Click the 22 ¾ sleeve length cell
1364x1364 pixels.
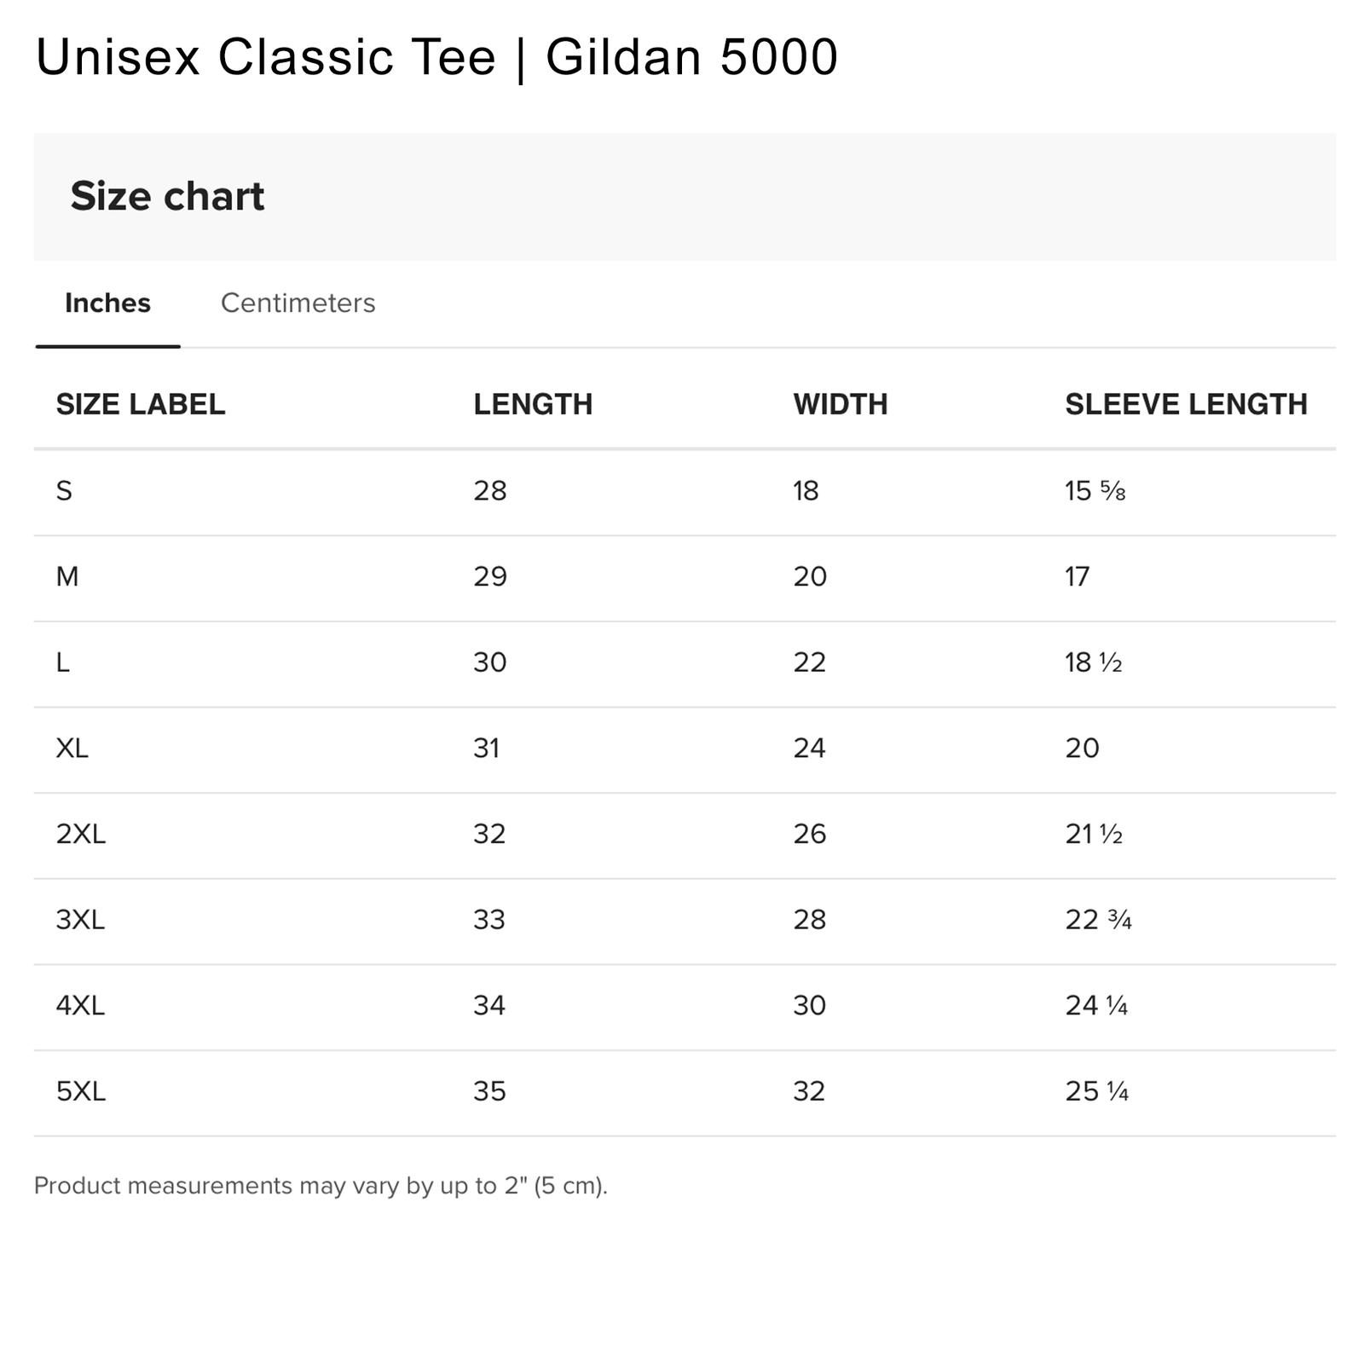coord(1098,920)
